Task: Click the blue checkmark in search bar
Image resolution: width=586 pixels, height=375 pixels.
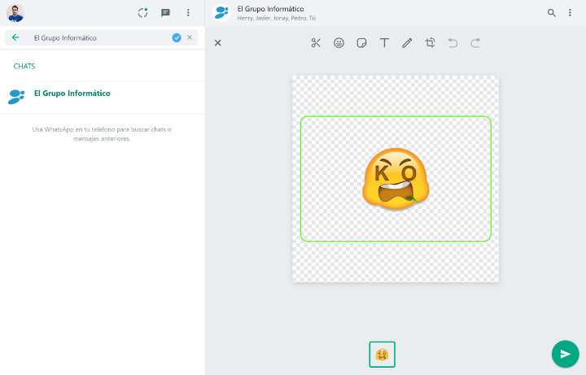Action: [177, 37]
